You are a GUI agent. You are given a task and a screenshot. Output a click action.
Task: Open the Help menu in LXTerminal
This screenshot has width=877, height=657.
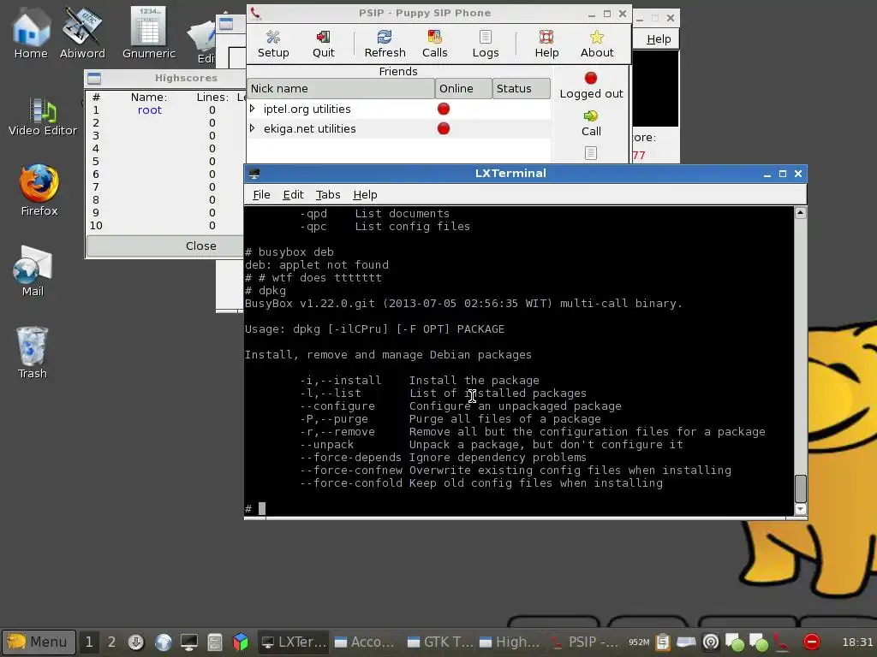(365, 194)
